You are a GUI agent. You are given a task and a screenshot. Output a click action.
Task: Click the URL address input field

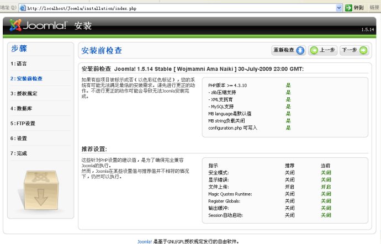pos(180,8)
